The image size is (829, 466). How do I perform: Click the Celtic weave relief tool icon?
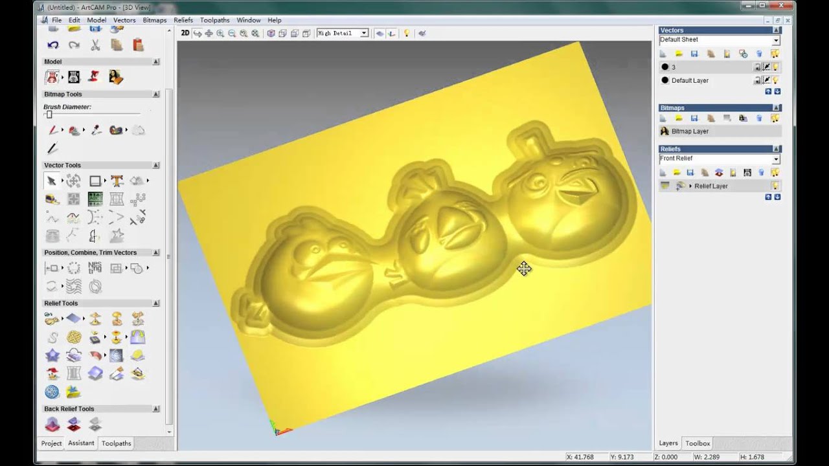(74, 337)
